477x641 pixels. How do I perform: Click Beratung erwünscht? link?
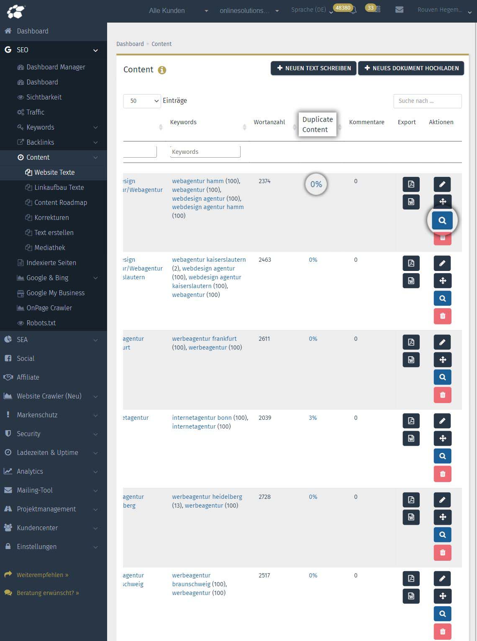click(48, 593)
